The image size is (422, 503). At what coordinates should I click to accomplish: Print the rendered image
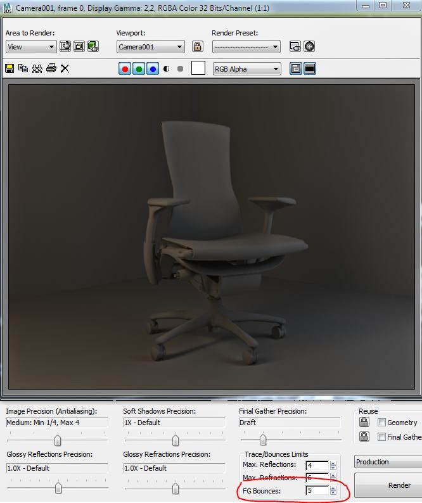click(x=51, y=68)
